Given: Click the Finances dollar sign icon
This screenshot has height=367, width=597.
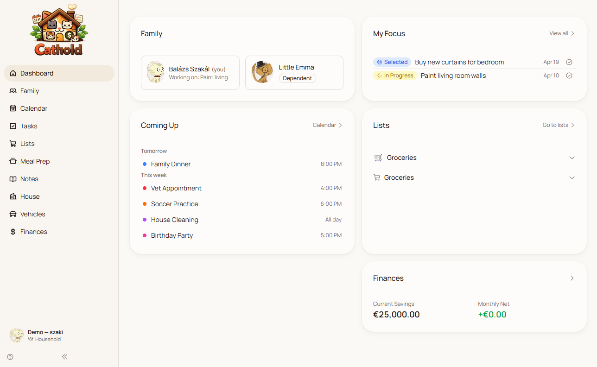Looking at the screenshot, I should 13,232.
